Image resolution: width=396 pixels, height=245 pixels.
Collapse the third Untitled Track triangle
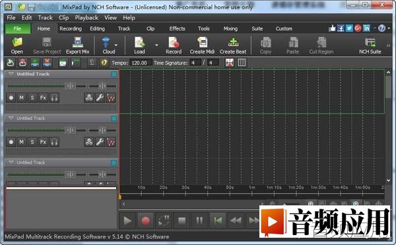pos(11,162)
